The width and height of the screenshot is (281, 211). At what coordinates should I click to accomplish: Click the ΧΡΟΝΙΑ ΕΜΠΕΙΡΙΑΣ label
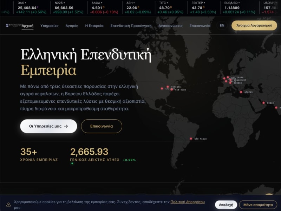[39, 160]
